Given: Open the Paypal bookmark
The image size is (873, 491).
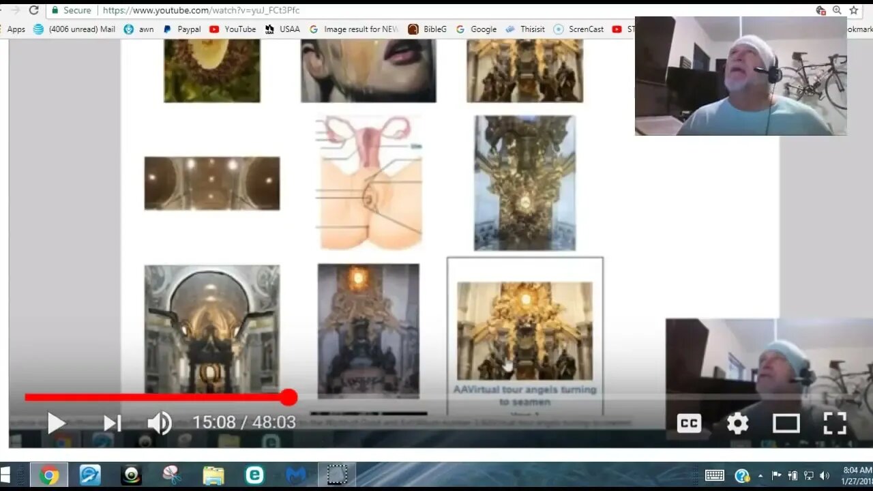Looking at the screenshot, I should [182, 29].
